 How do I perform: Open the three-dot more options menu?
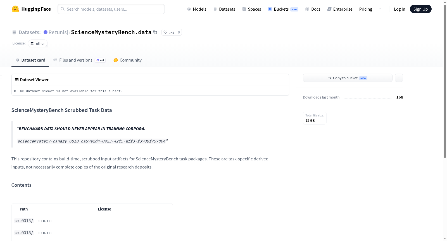point(399,78)
